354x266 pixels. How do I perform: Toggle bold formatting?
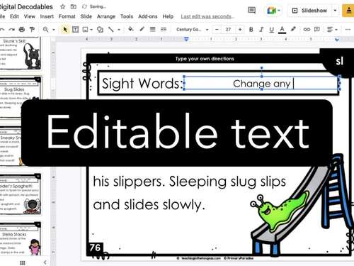(x=251, y=29)
